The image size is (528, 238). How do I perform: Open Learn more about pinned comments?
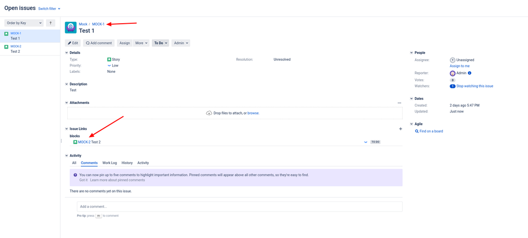pyautogui.click(x=117, y=180)
